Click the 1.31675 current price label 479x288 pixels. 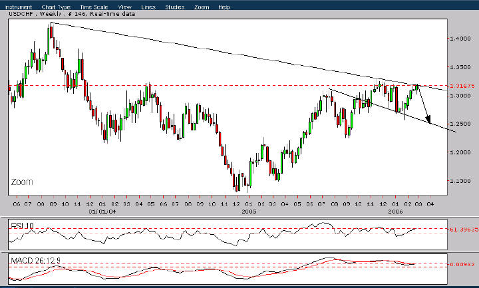(462, 86)
